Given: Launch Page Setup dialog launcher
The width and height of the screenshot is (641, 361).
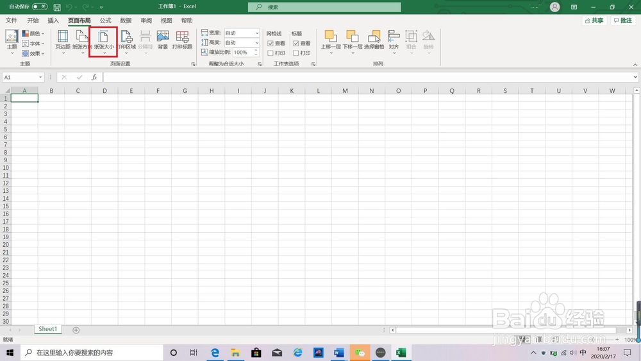Looking at the screenshot, I should [x=194, y=64].
